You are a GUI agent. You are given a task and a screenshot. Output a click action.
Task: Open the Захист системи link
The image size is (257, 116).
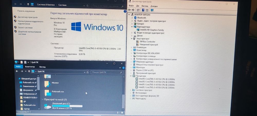(25, 28)
